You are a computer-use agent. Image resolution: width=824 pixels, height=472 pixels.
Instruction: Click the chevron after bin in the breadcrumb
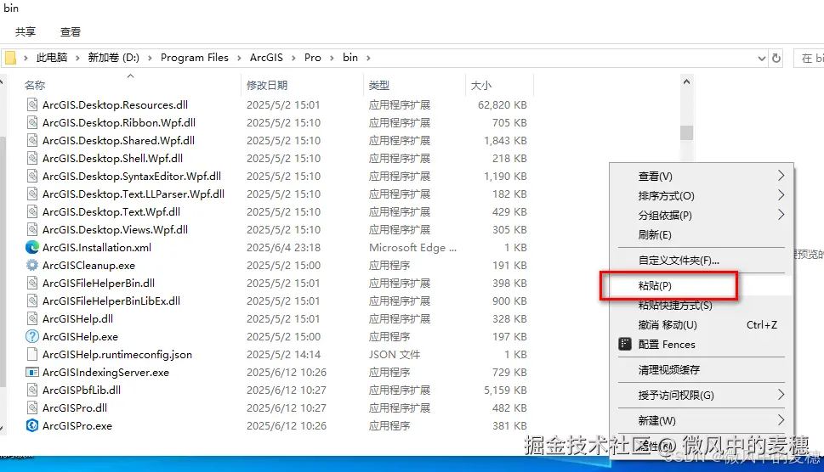[x=368, y=58]
